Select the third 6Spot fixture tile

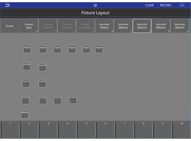57,49
